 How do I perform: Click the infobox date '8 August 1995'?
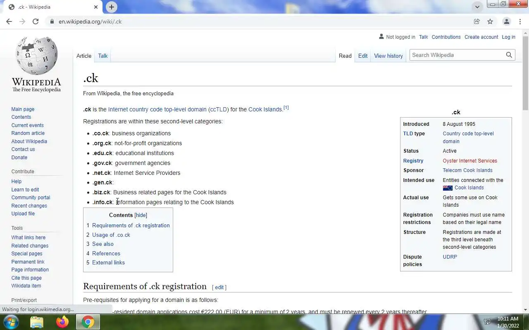(x=459, y=124)
